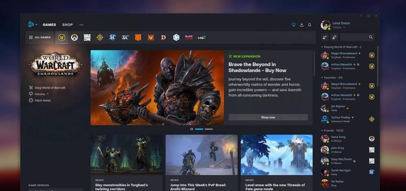Open the Torghast news thumbnail image
The height and width of the screenshot is (191, 406).
click(x=127, y=155)
